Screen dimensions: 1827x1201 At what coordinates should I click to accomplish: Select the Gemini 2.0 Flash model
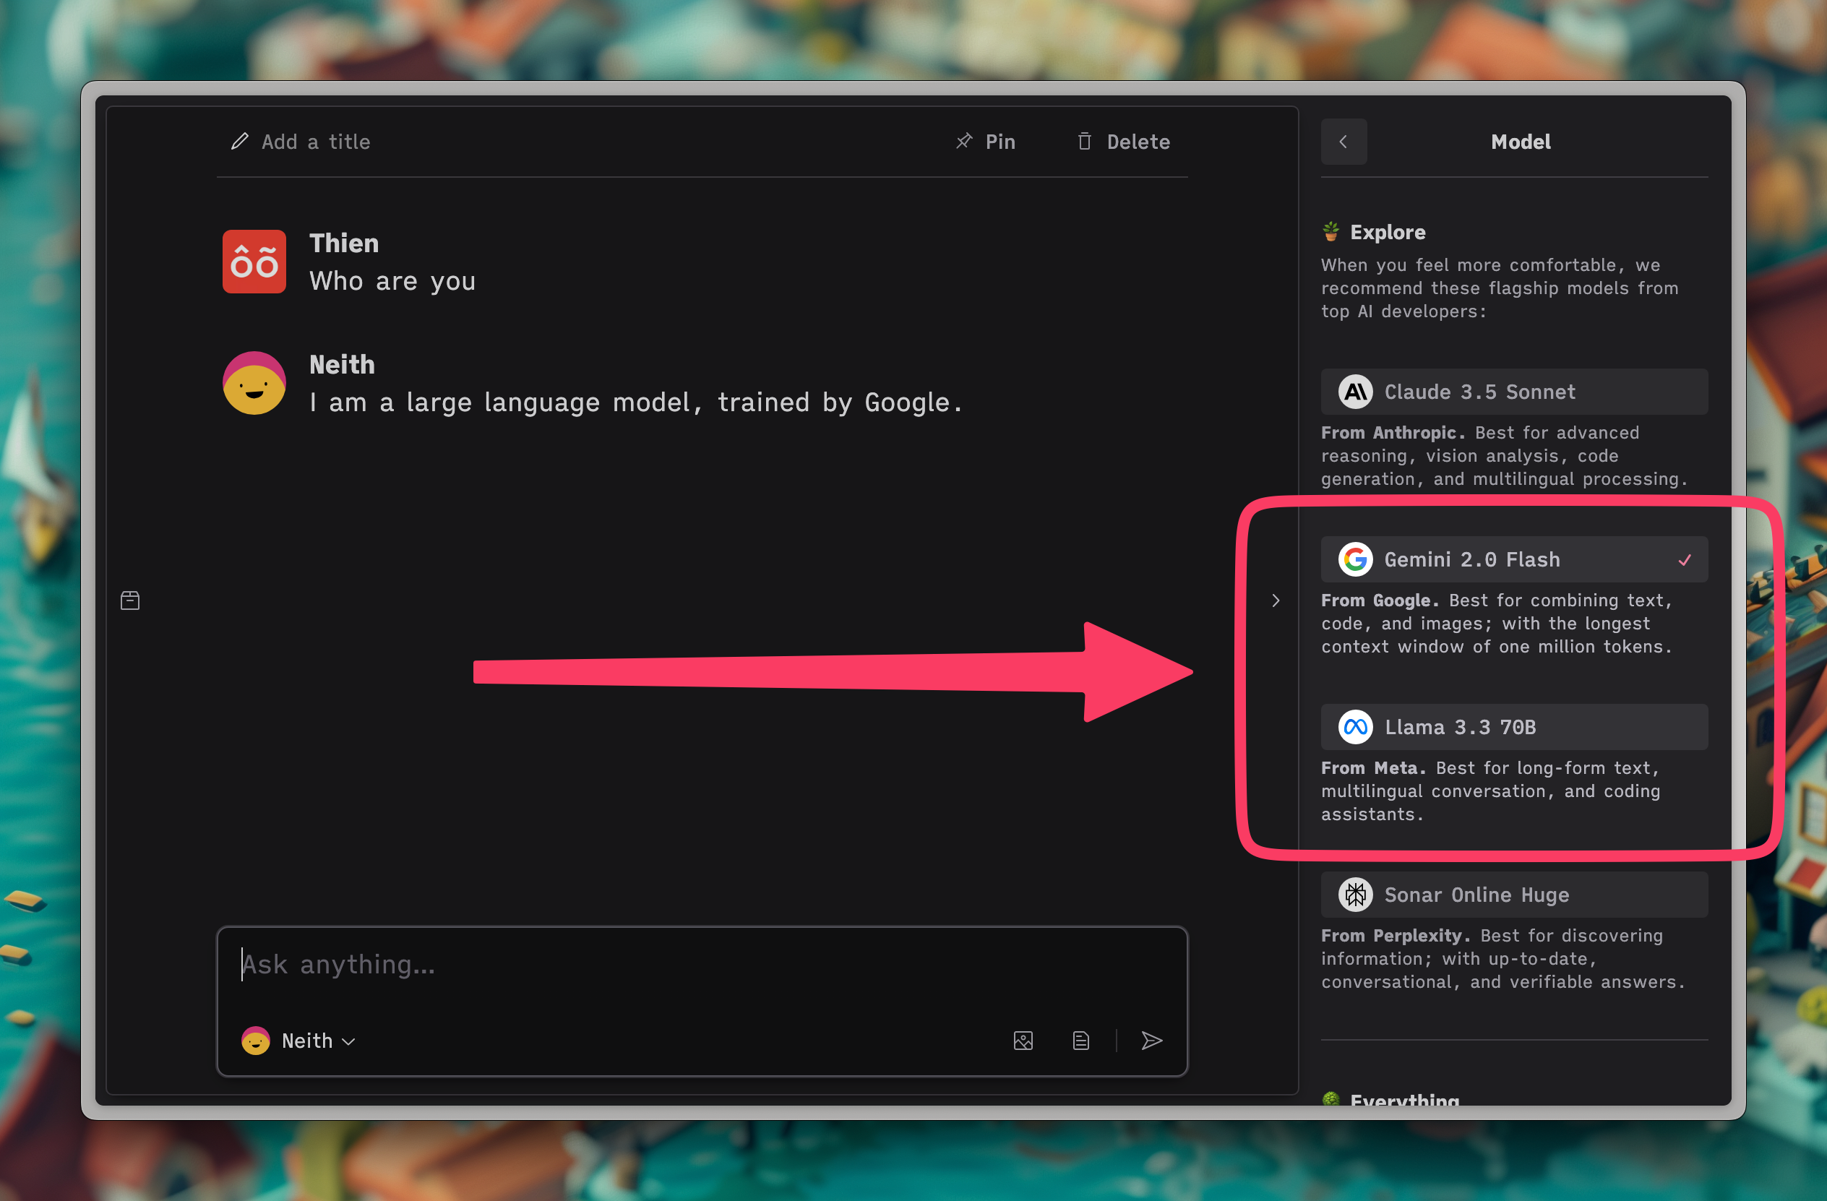click(1514, 559)
